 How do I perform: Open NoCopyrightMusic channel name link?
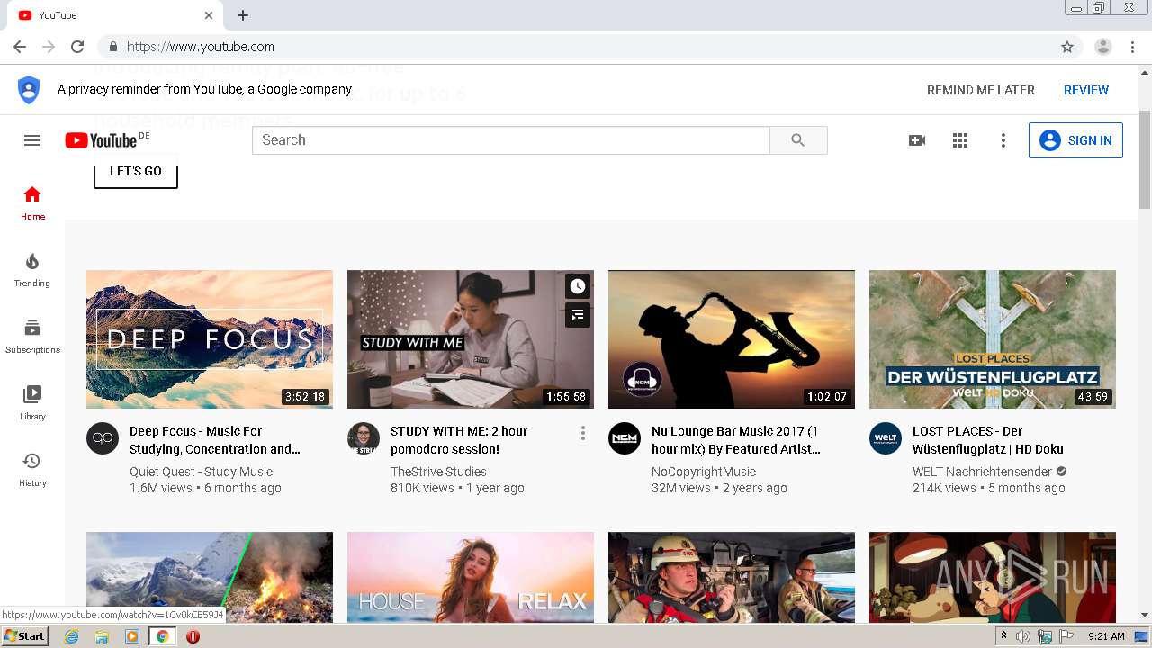[704, 472]
